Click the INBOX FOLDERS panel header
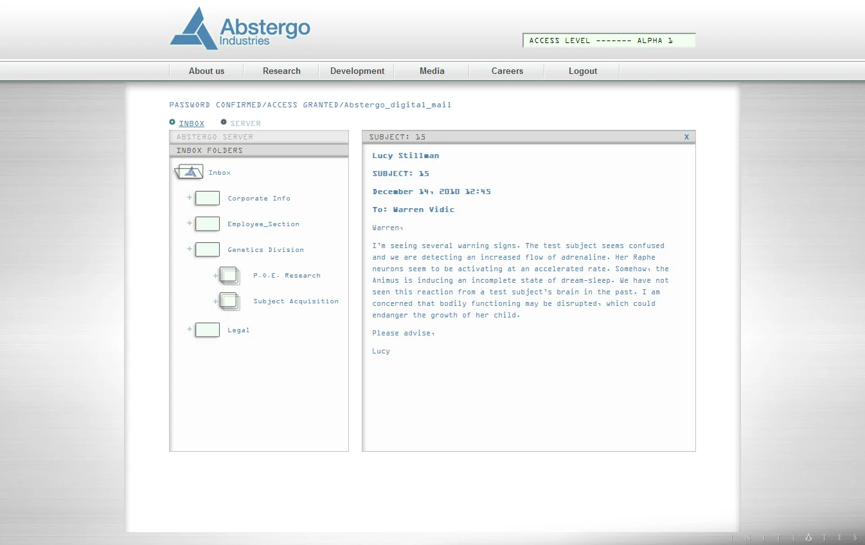865x545 pixels. [259, 150]
